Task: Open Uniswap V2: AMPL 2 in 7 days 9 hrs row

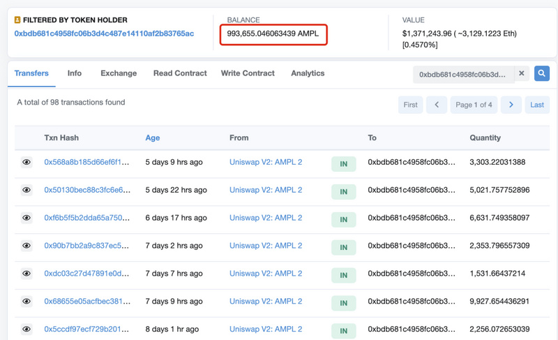Action: pos(266,301)
